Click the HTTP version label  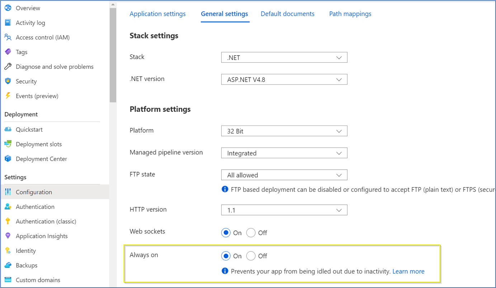coord(148,209)
